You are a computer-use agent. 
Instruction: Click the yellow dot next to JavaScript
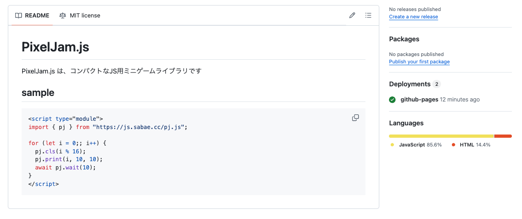(392, 145)
